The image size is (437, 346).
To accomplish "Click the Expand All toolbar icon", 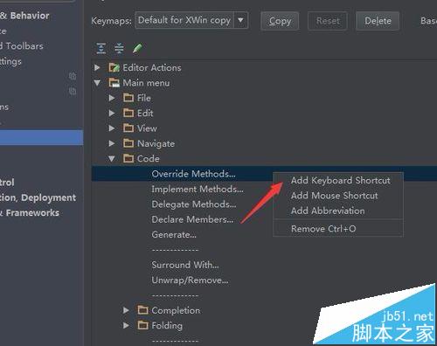I will (x=101, y=48).
